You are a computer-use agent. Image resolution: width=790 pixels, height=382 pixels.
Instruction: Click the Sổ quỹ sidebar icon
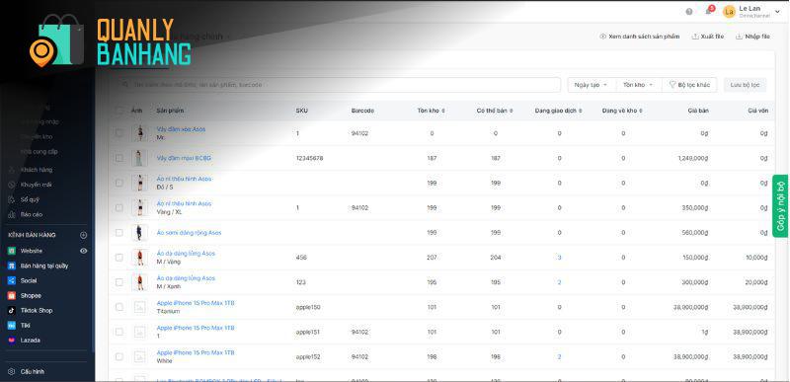pyautogui.click(x=12, y=199)
